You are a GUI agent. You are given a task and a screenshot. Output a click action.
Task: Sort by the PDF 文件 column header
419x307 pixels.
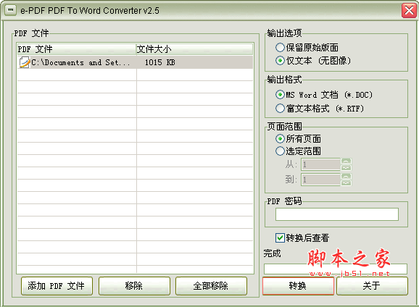coord(76,49)
